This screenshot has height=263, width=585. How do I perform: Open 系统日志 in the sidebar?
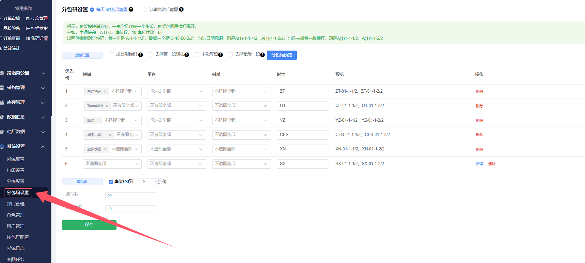pos(16,248)
